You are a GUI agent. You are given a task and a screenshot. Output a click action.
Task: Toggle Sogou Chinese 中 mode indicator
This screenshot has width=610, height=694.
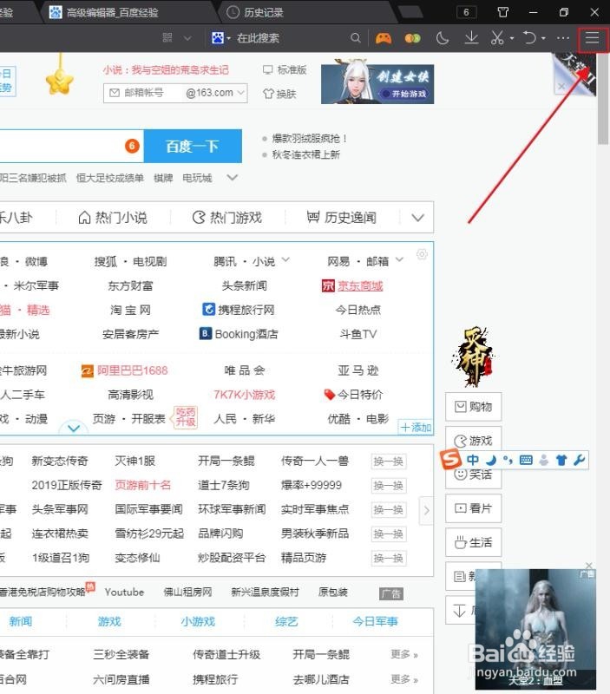[473, 460]
